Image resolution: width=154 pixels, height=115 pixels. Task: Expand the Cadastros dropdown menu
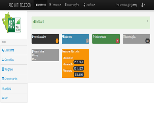point(55,5)
